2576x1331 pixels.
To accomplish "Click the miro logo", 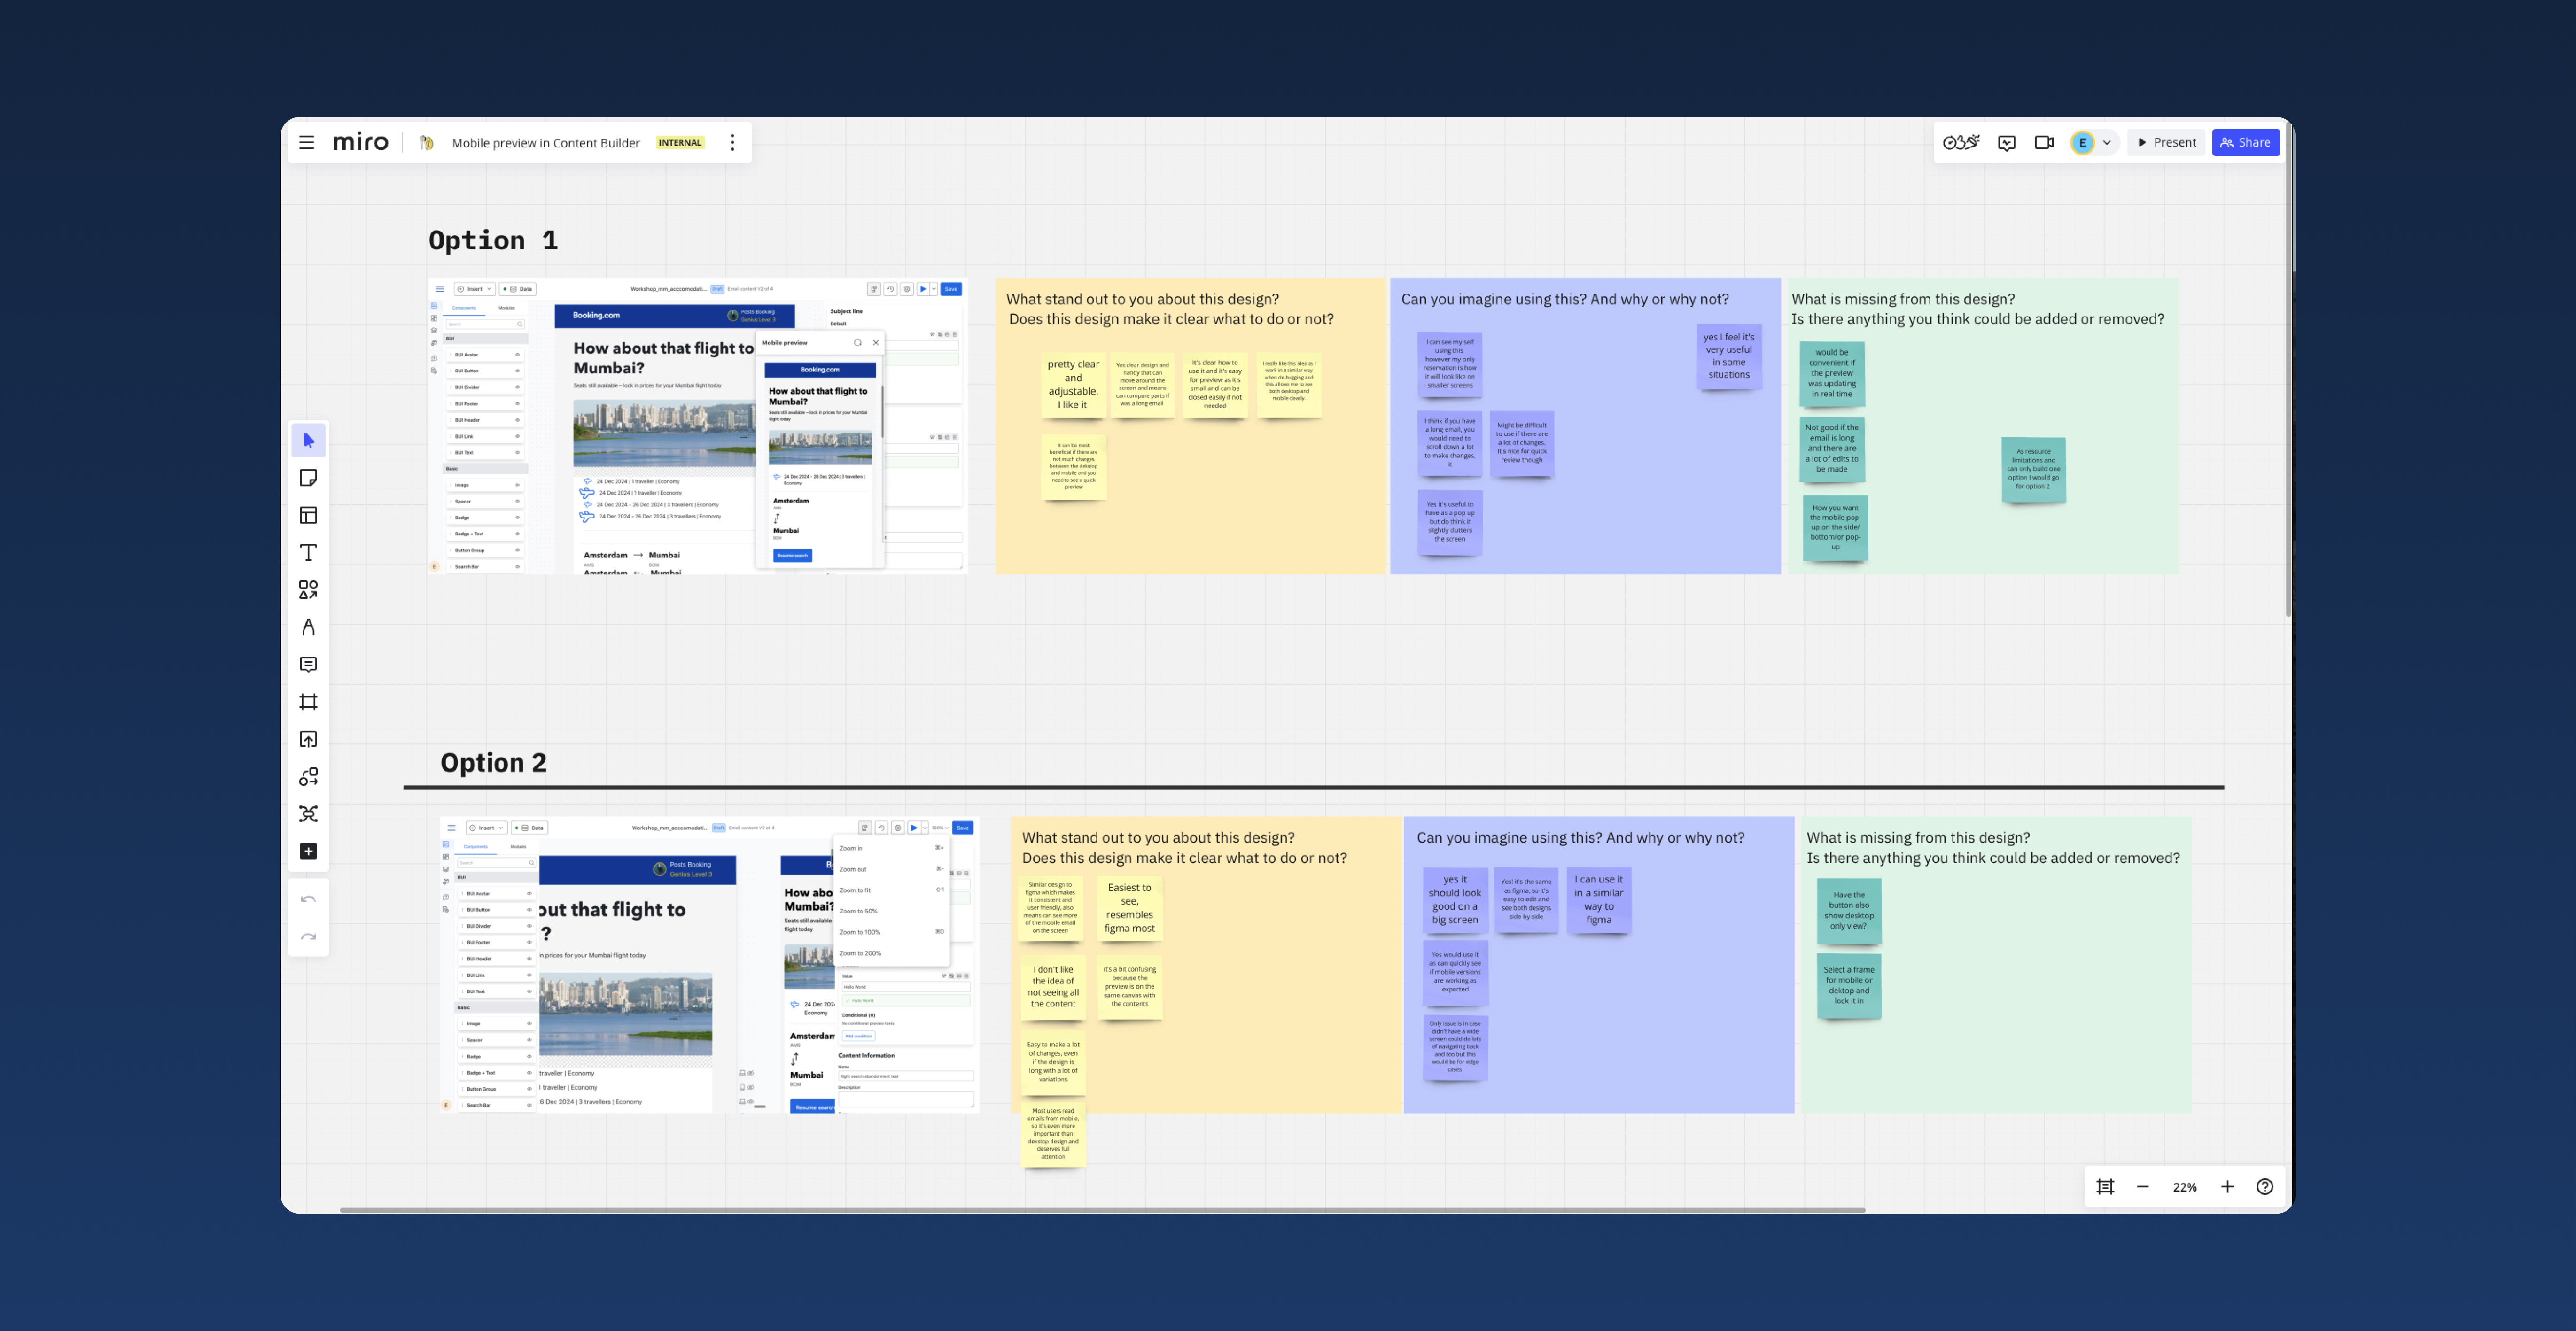I will [360, 143].
